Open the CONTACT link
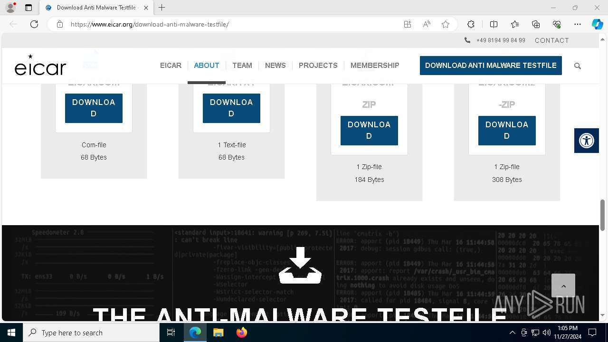Viewport: 608px width, 342px height. 552,40
